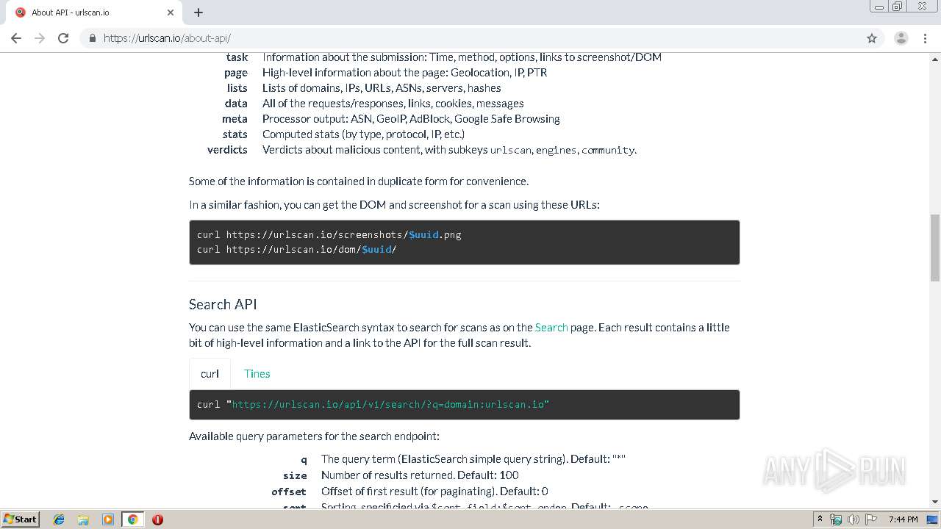The width and height of the screenshot is (941, 529).
Task: Reload the urlscan.io page
Action: 63,38
